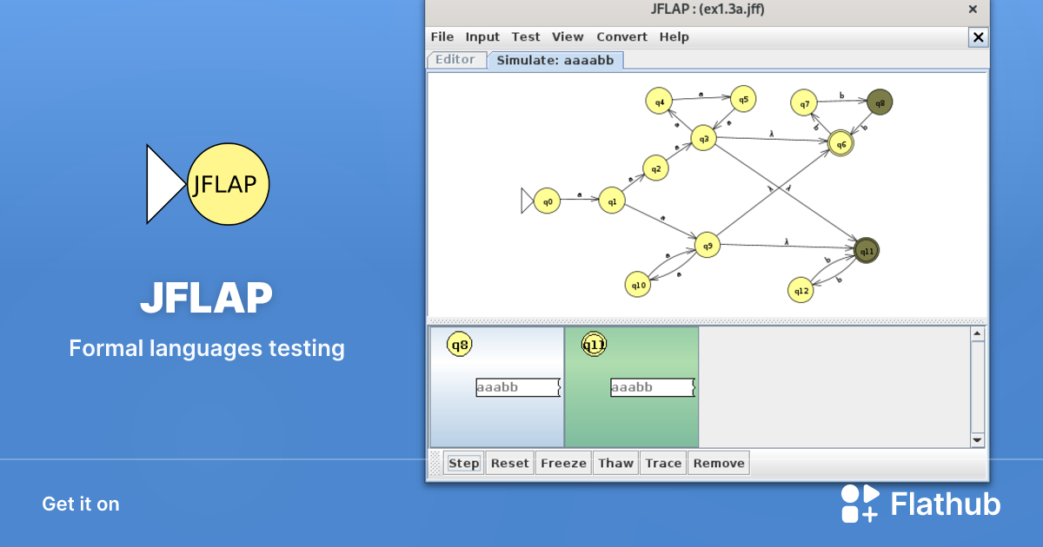
Task: Trace the current configuration
Action: (x=663, y=463)
